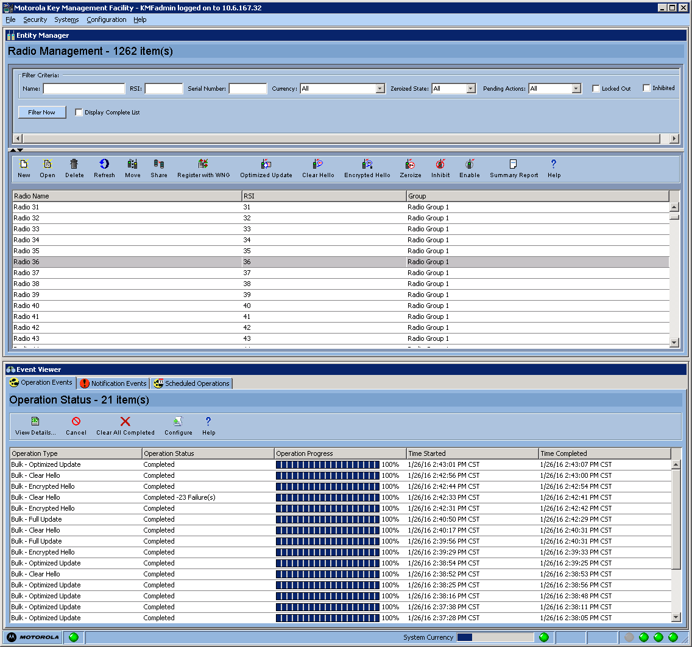Sort by RSI column header

tap(324, 196)
